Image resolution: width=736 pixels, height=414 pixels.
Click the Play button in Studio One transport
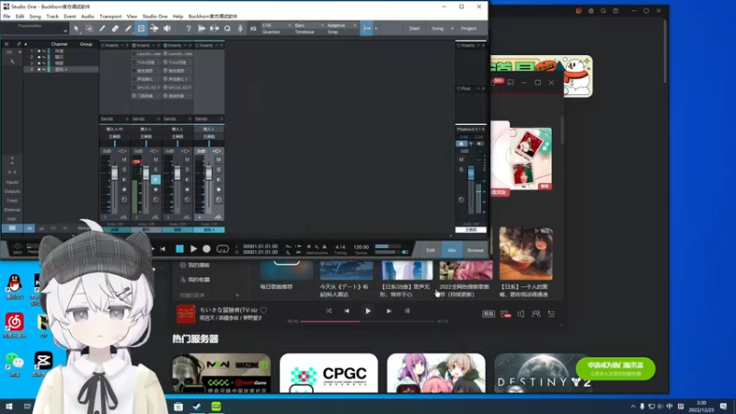pos(193,249)
